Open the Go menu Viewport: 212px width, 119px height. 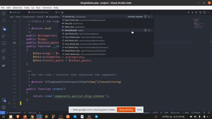[33, 8]
